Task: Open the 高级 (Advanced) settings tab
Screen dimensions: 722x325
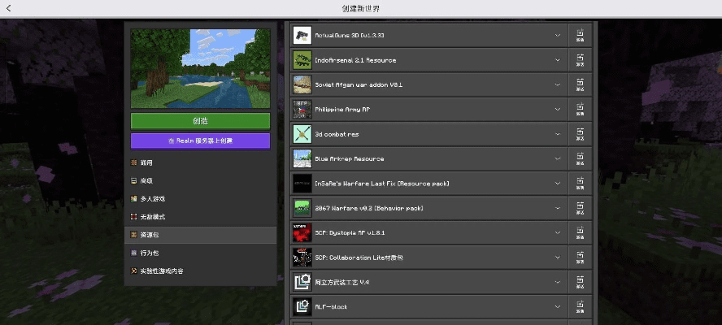Action: click(200, 181)
